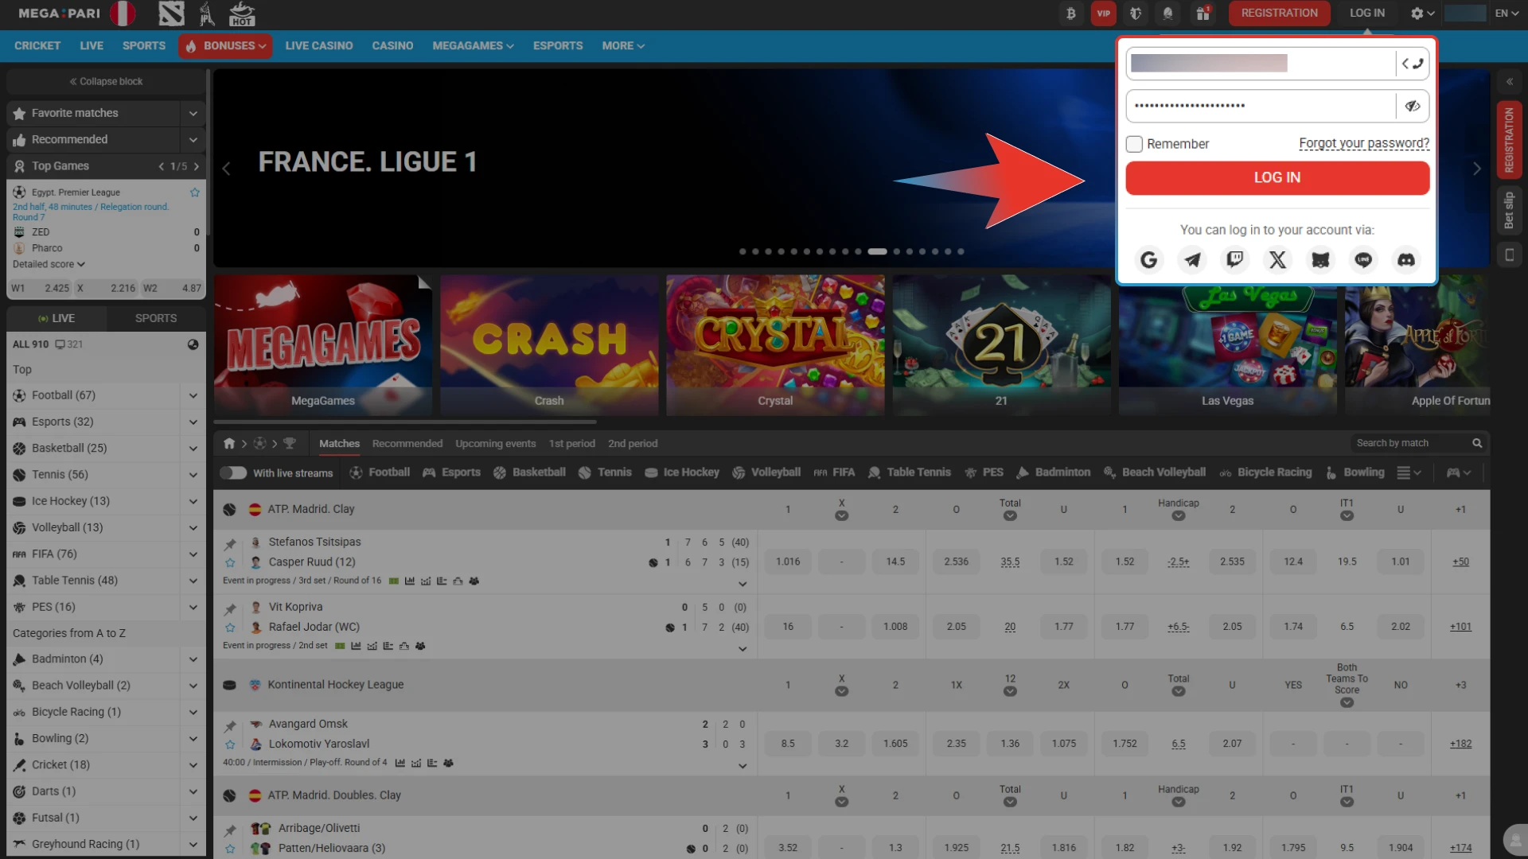Image resolution: width=1528 pixels, height=859 pixels.
Task: Expand Detailed score for ZED match
Action: [x=49, y=265]
